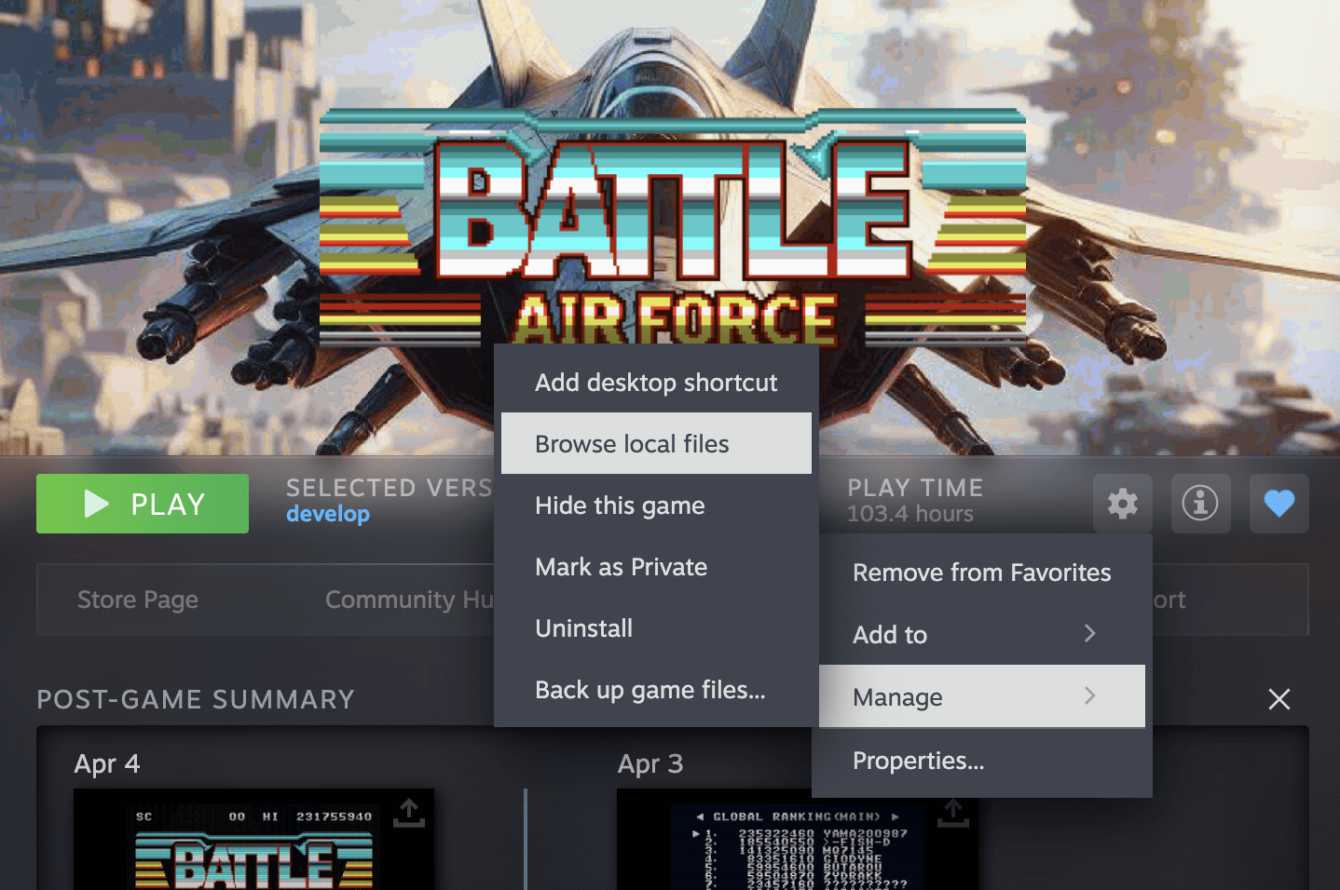This screenshot has width=1340, height=890.
Task: Open the gear settings icon
Action: (1123, 504)
